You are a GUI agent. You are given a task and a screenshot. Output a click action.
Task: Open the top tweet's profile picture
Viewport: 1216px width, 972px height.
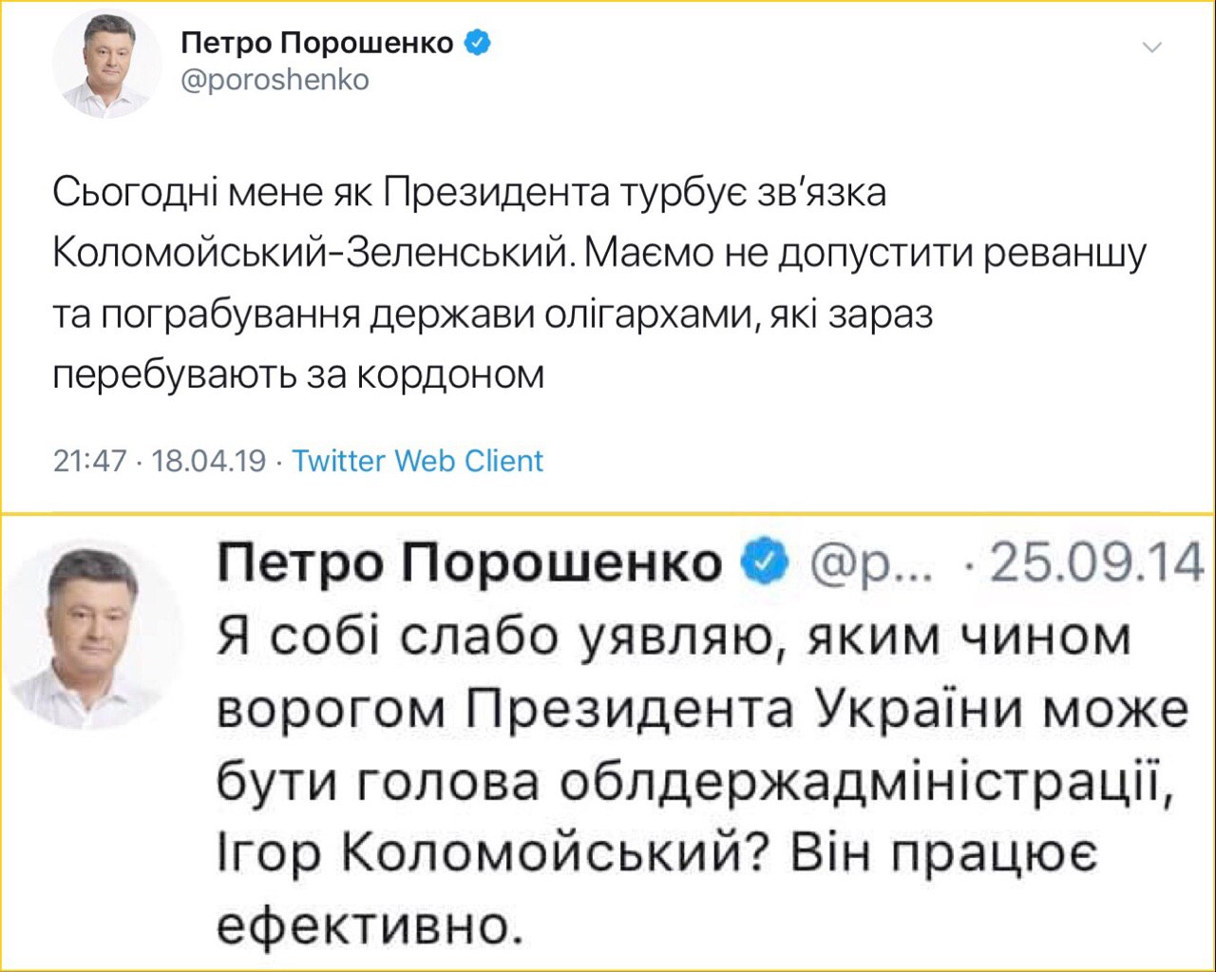click(x=107, y=66)
